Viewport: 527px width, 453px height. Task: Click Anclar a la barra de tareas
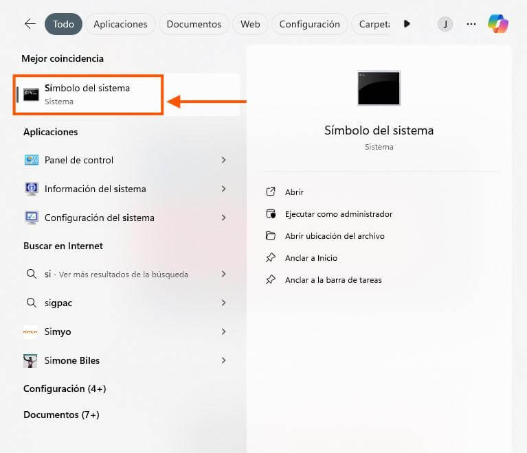coord(333,280)
